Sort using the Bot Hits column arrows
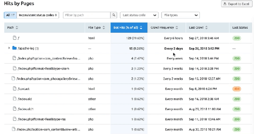The width and height of the screenshot is (254, 134). pyautogui.click(x=141, y=27)
